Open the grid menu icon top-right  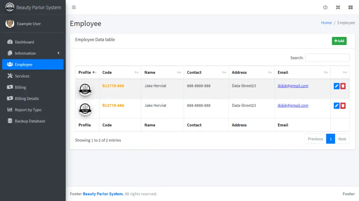point(350,7)
